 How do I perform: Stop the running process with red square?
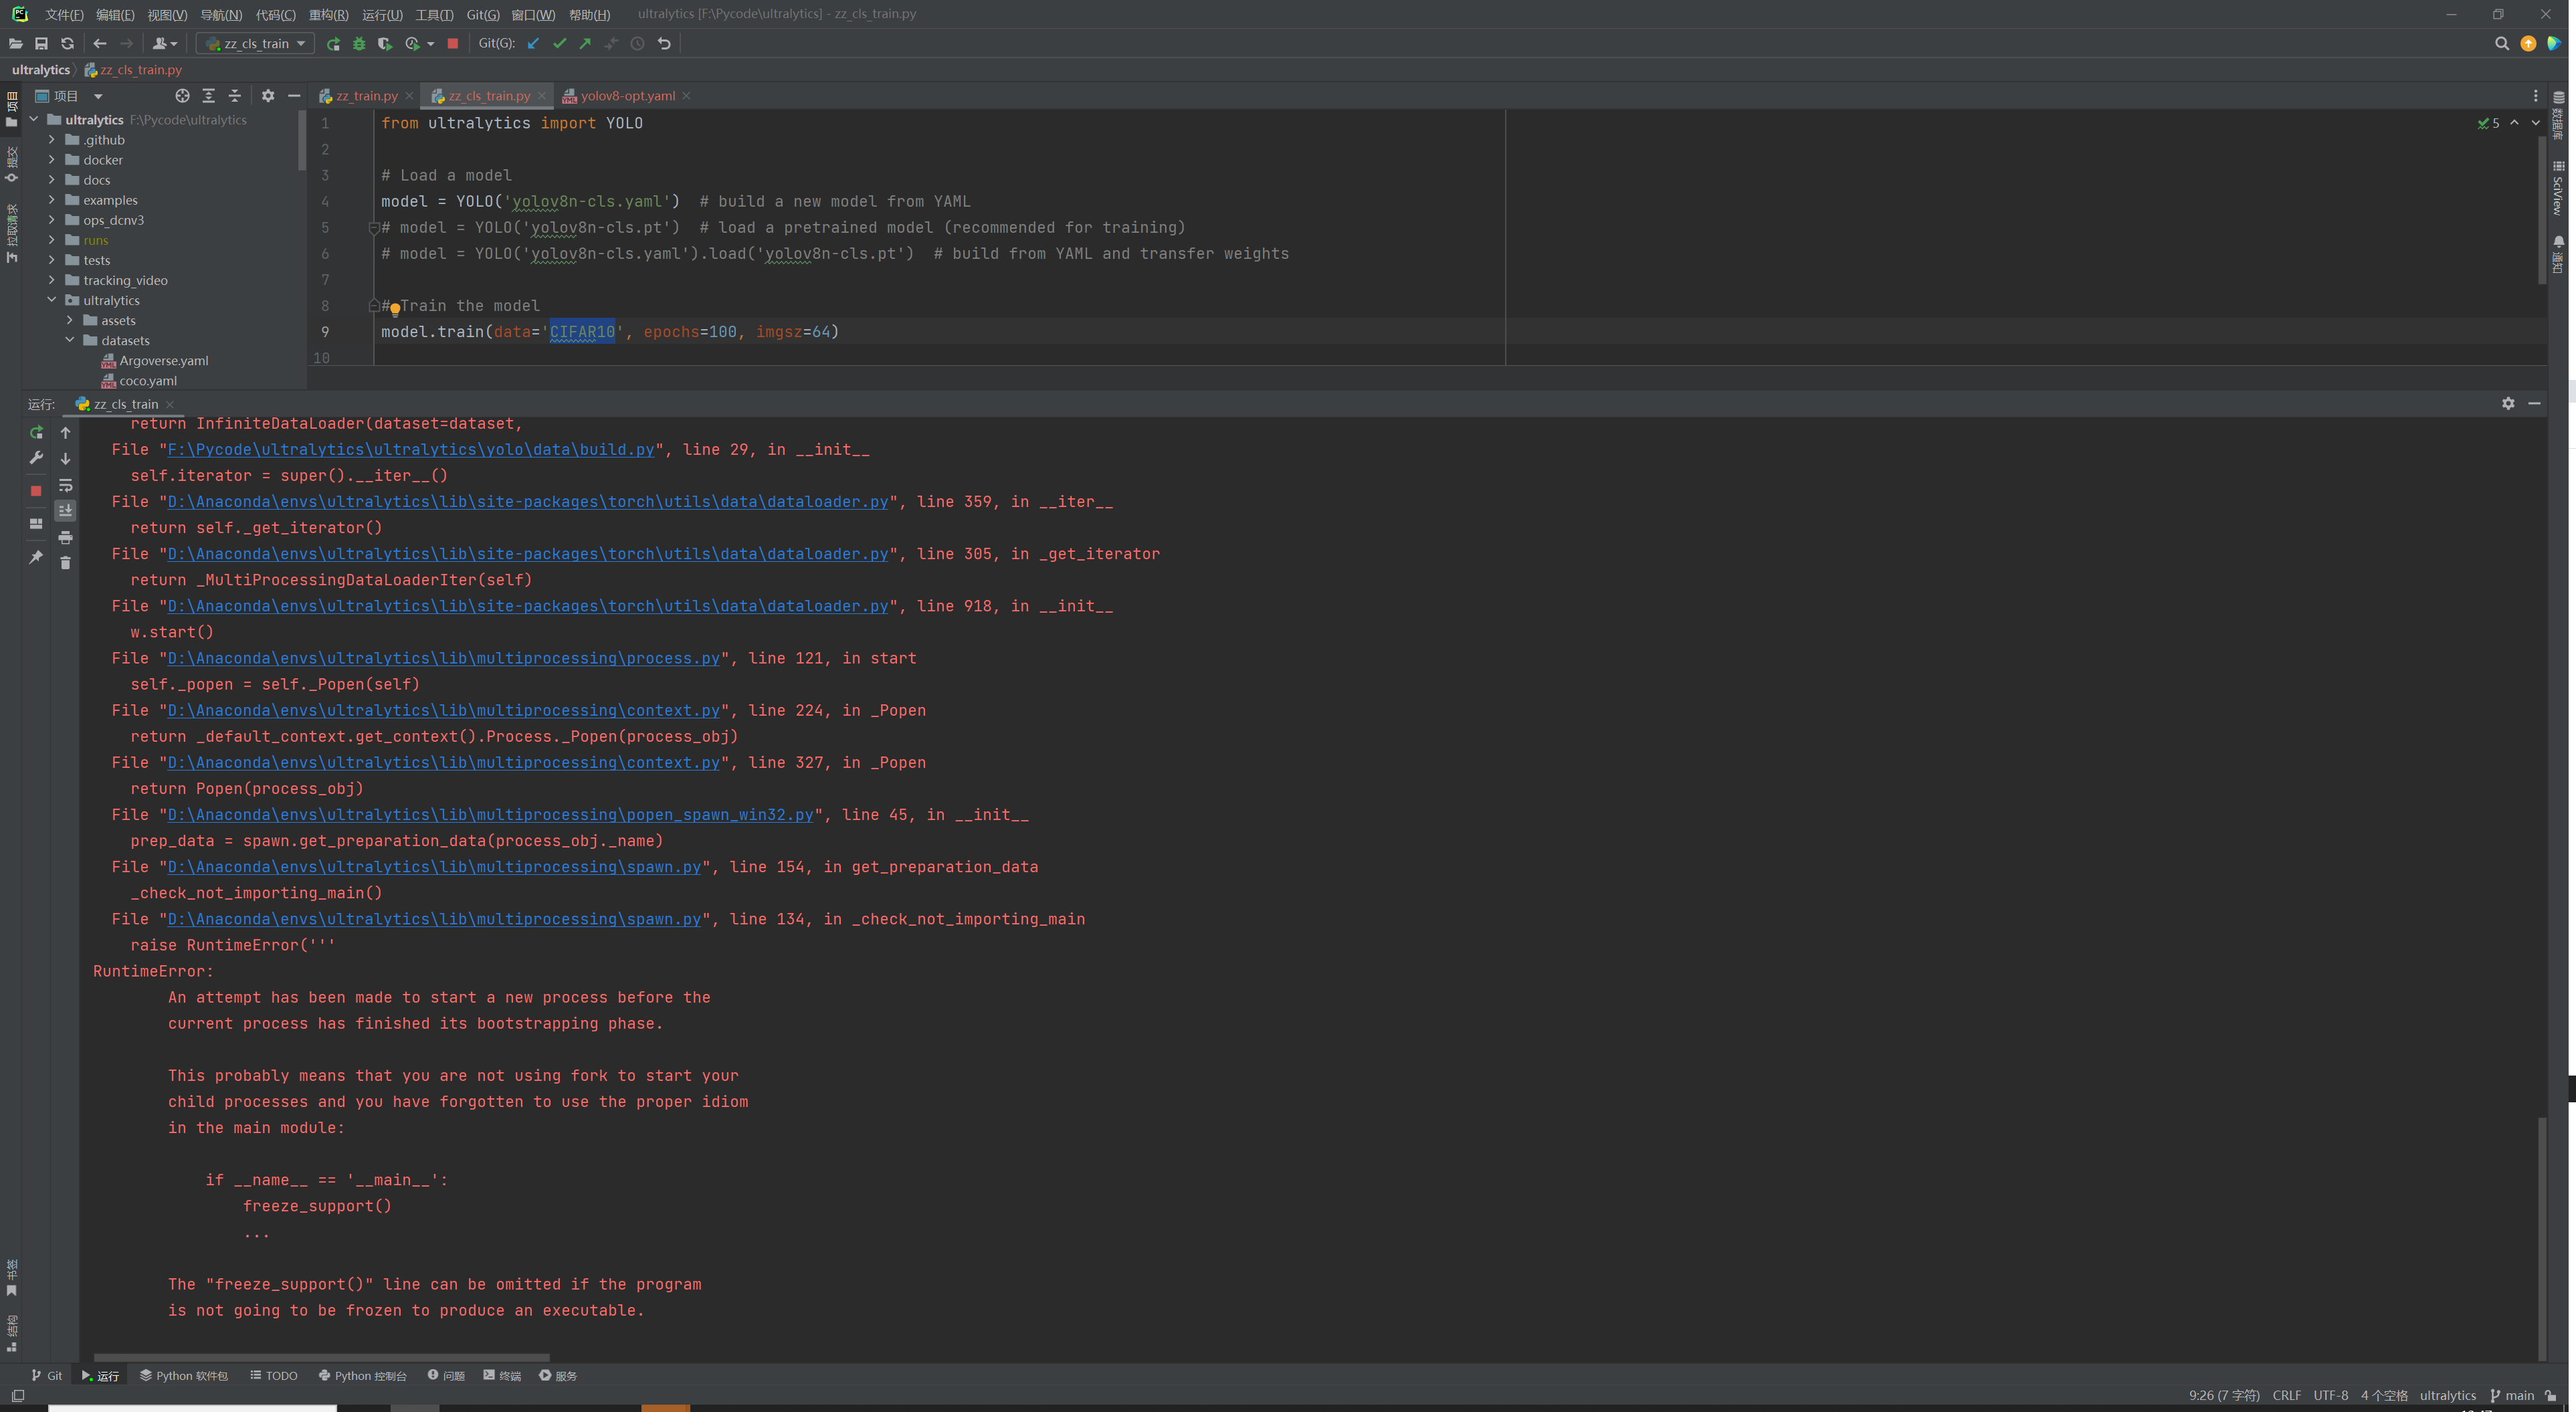click(453, 43)
